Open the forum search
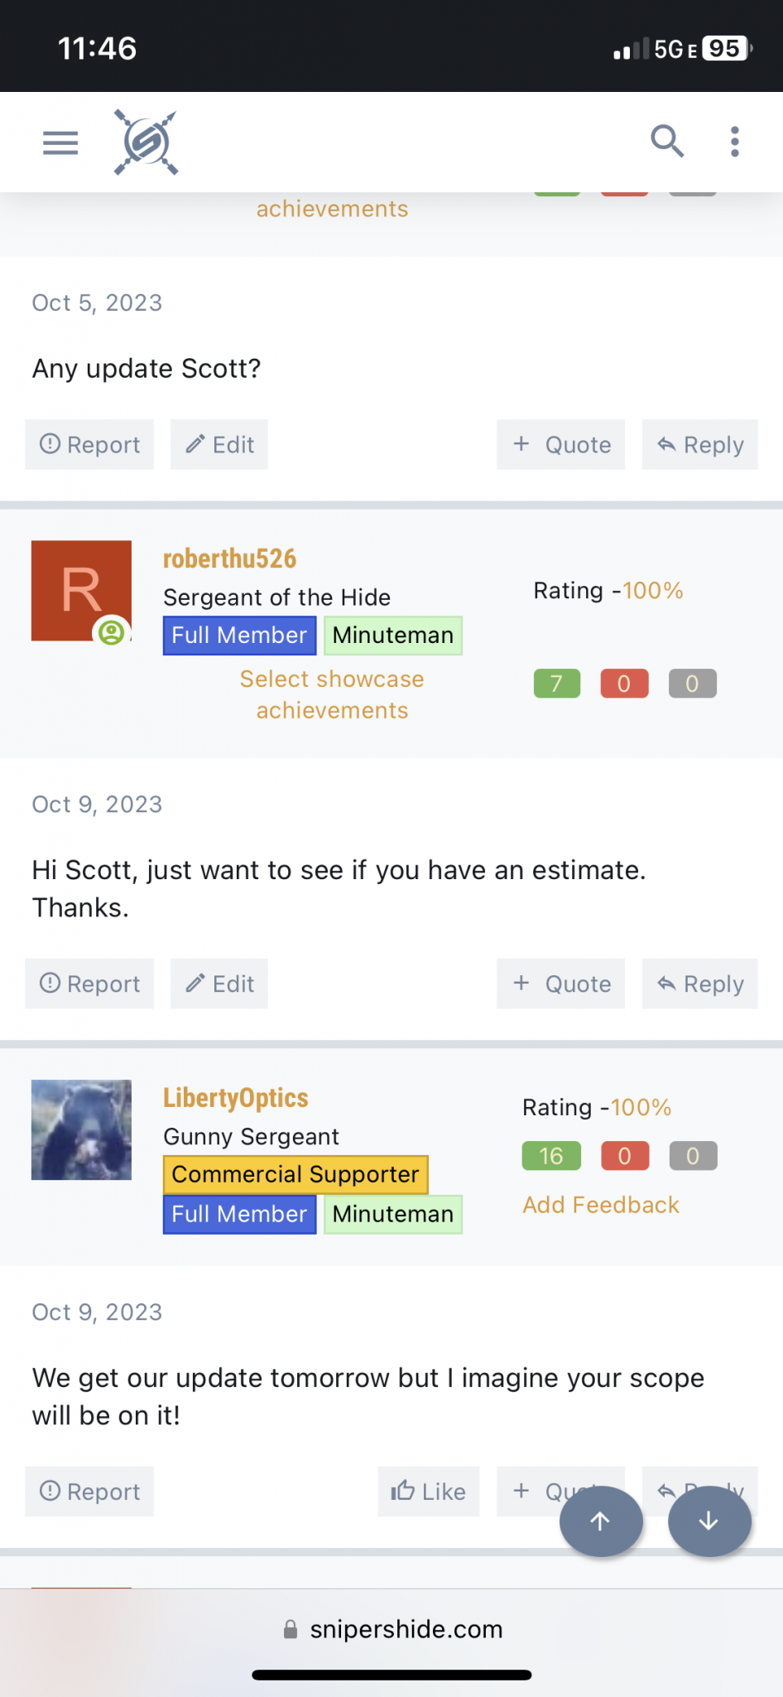The width and height of the screenshot is (783, 1697). coord(667,142)
